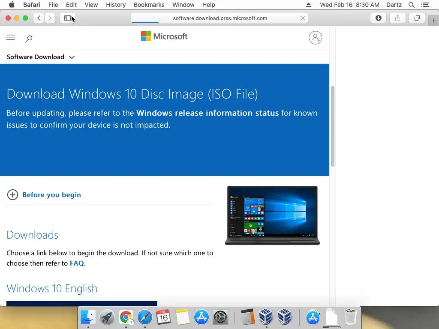Open the Microsoft hamburger navigation menu

[x=11, y=37]
